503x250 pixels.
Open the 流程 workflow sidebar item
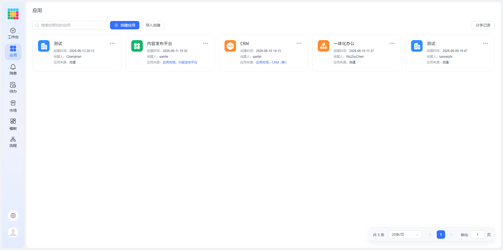pos(13,142)
